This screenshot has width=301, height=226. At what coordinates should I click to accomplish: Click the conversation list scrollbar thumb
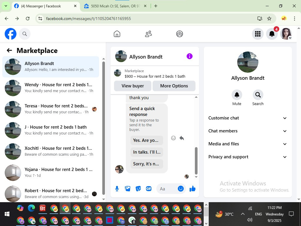tap(103, 128)
